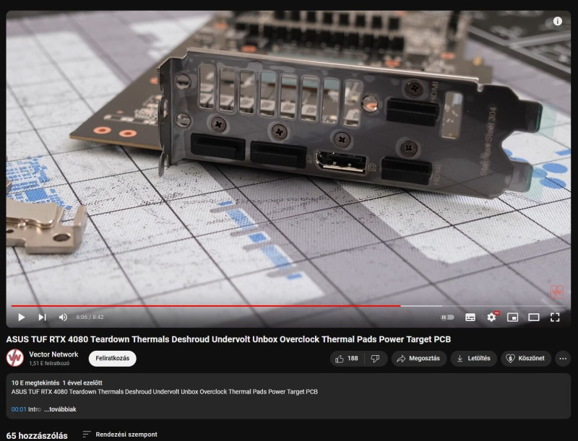Image resolution: width=578 pixels, height=441 pixels.
Task: Like the video with thumbs up
Action: pyautogui.click(x=347, y=358)
